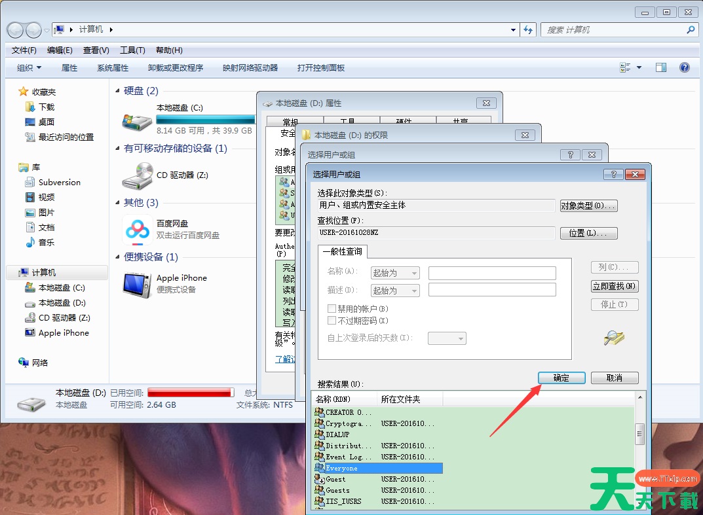Open the 帮助(H) menu
This screenshot has height=515, width=703.
click(169, 50)
